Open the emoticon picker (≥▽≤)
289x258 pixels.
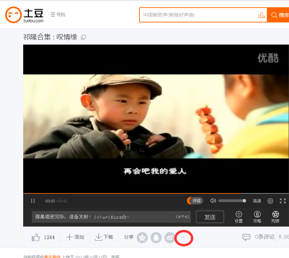pyautogui.click(x=183, y=217)
